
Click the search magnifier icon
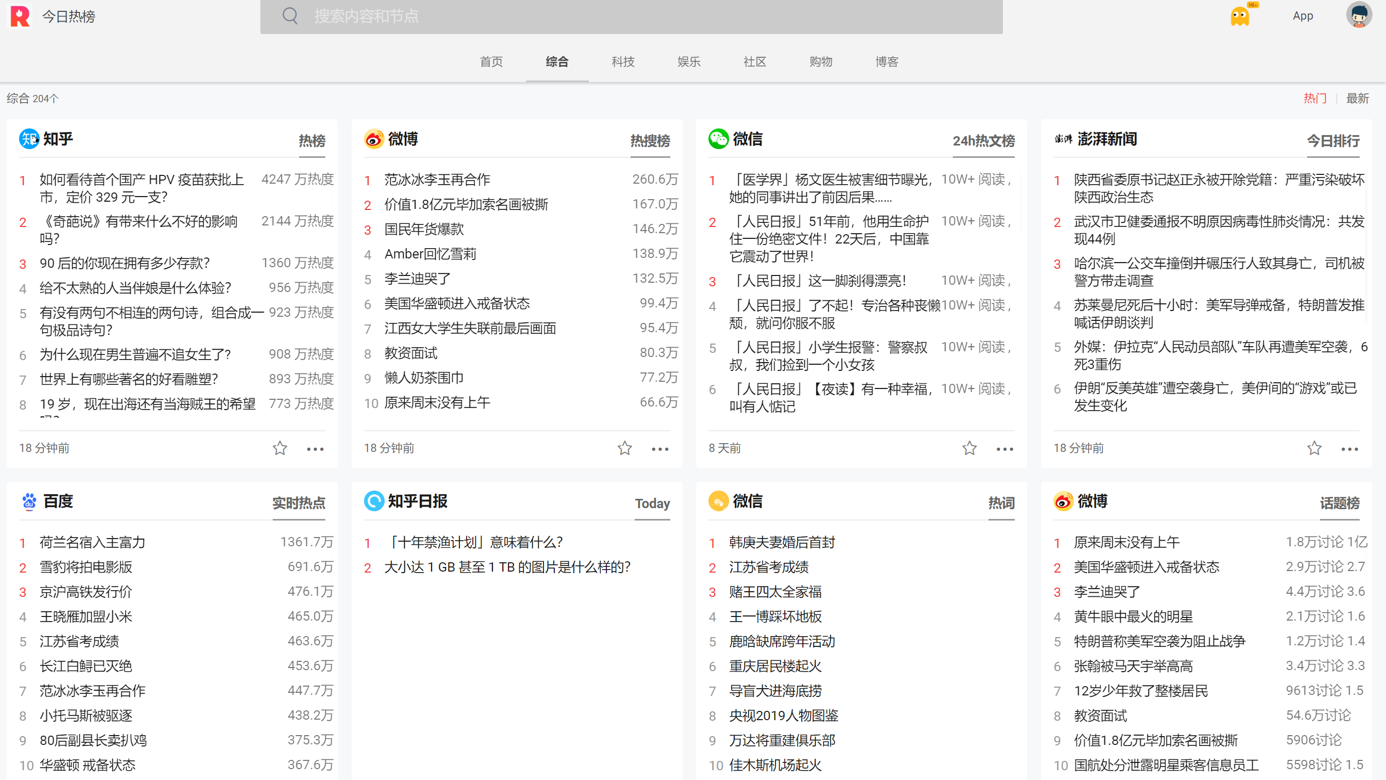[x=290, y=16]
